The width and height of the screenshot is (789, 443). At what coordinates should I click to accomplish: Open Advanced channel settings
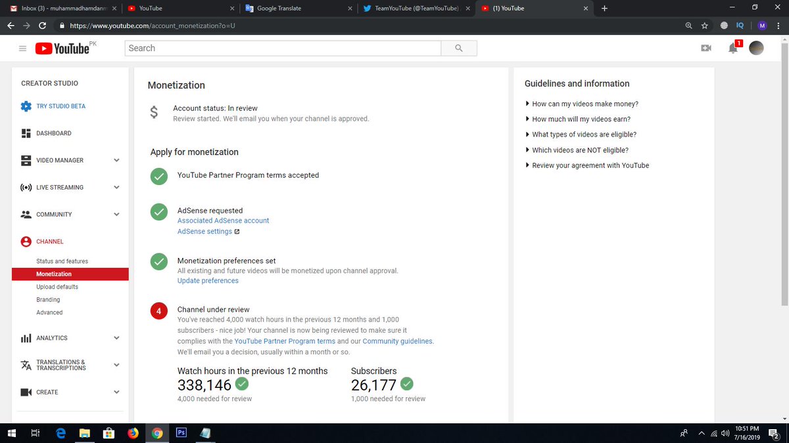pos(49,312)
